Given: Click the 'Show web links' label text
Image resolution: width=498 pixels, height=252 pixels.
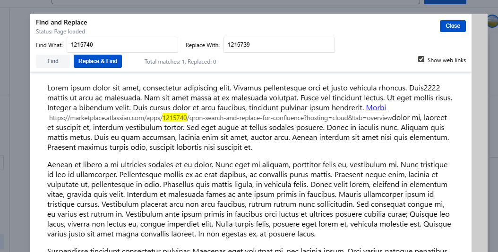Looking at the screenshot, I should click(x=446, y=60).
